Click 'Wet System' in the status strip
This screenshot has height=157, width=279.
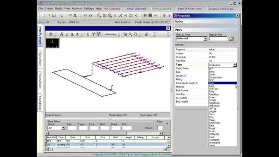click(x=122, y=22)
